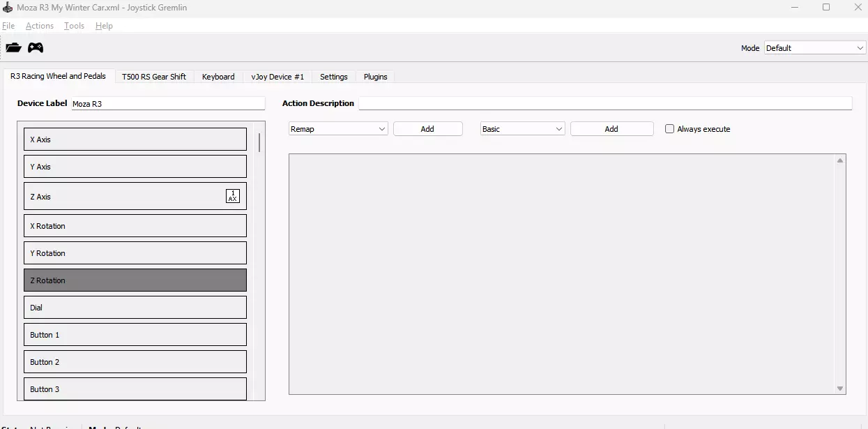The width and height of the screenshot is (868, 429).
Task: Toggle the Always execute checkbox
Action: [669, 129]
